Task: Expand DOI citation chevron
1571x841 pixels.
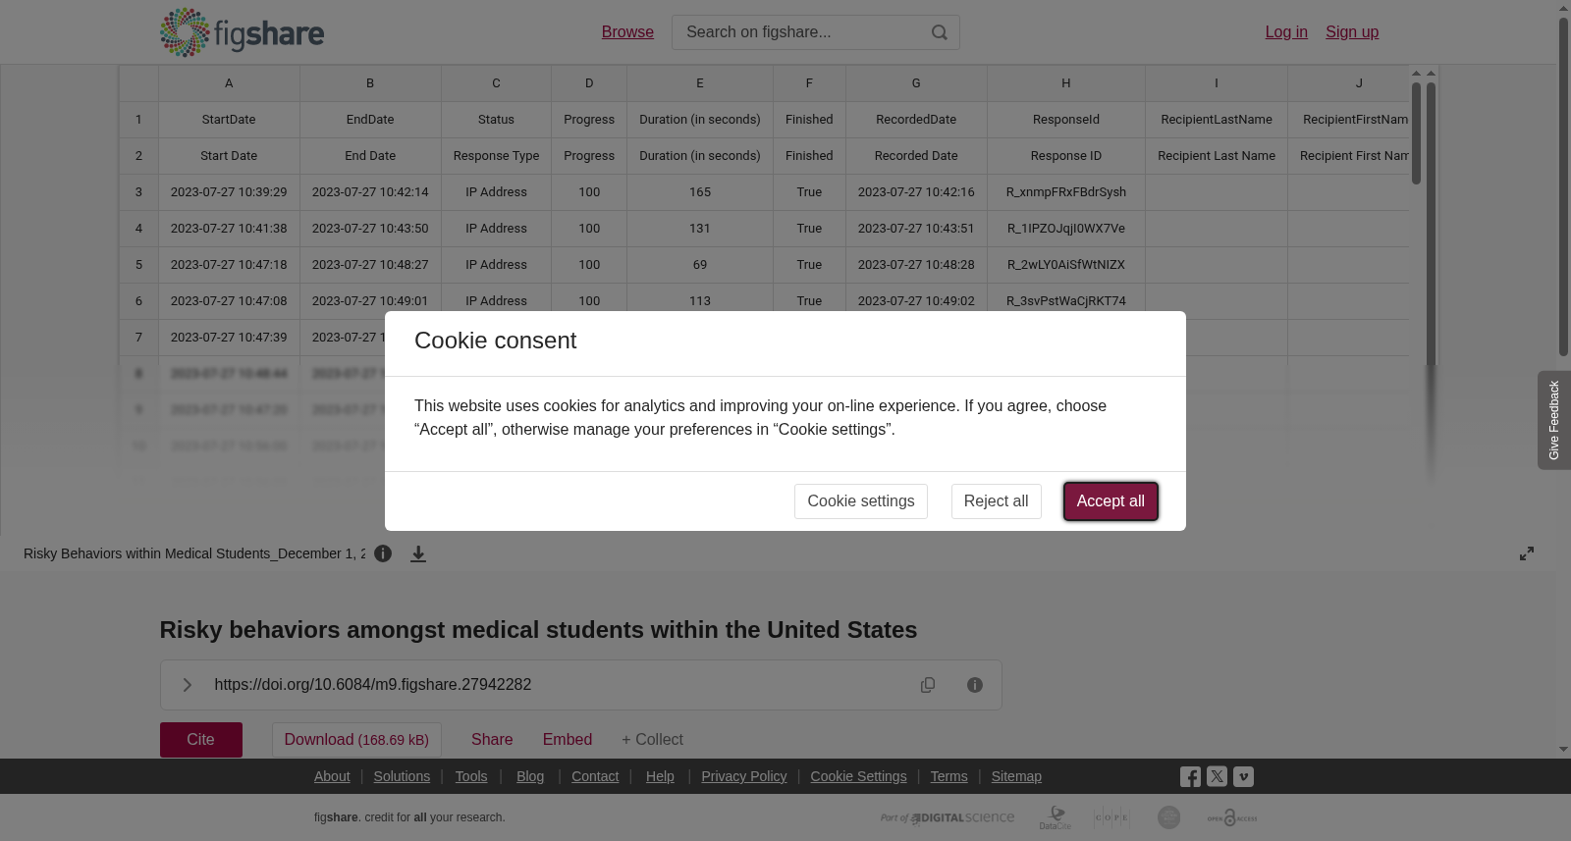Action: click(188, 685)
